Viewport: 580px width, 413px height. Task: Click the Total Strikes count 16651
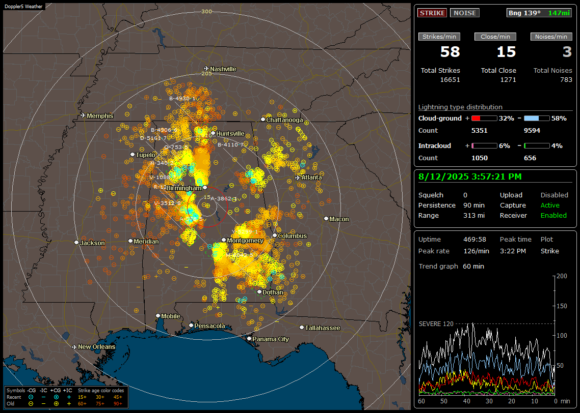point(450,80)
